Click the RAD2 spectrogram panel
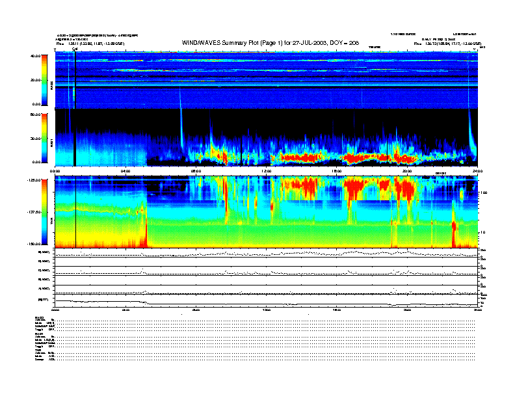 (267, 80)
